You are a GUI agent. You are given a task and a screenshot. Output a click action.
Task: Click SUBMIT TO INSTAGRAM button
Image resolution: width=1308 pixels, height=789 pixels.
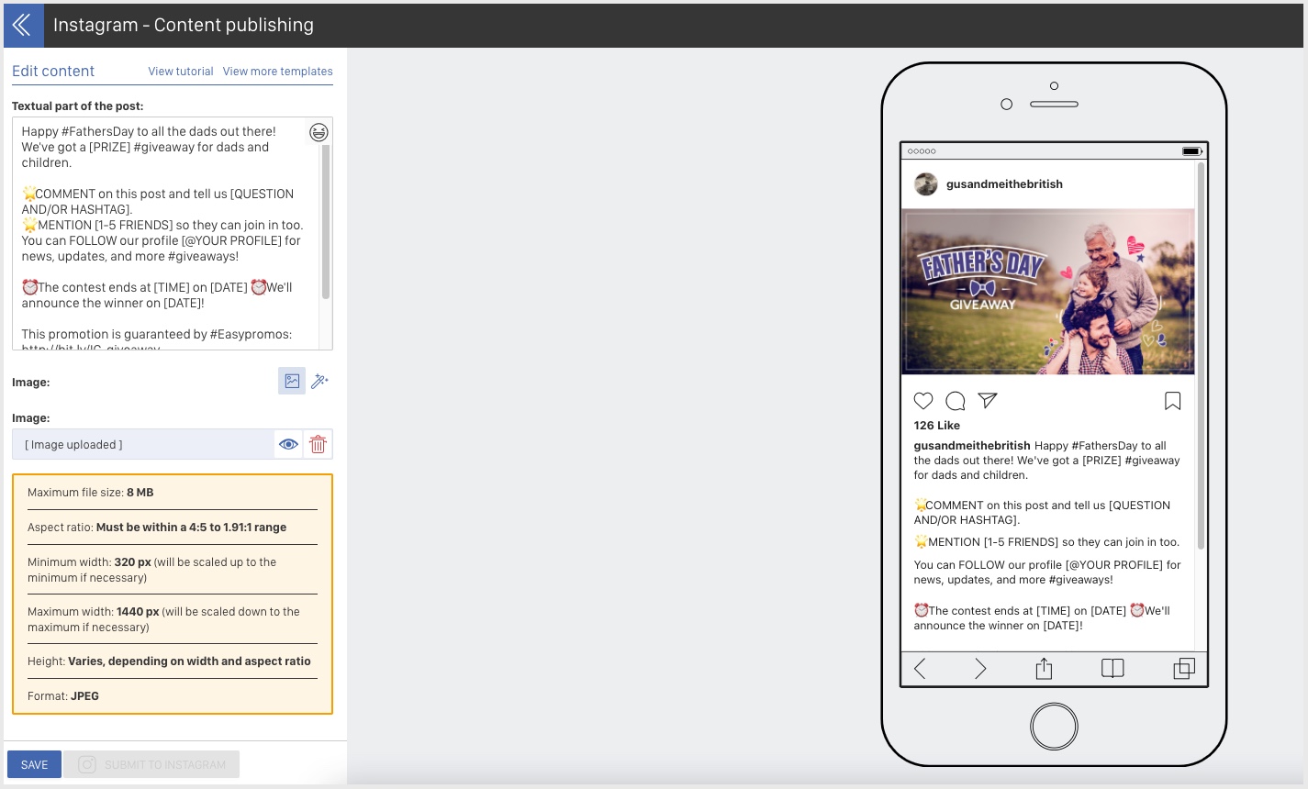click(151, 764)
